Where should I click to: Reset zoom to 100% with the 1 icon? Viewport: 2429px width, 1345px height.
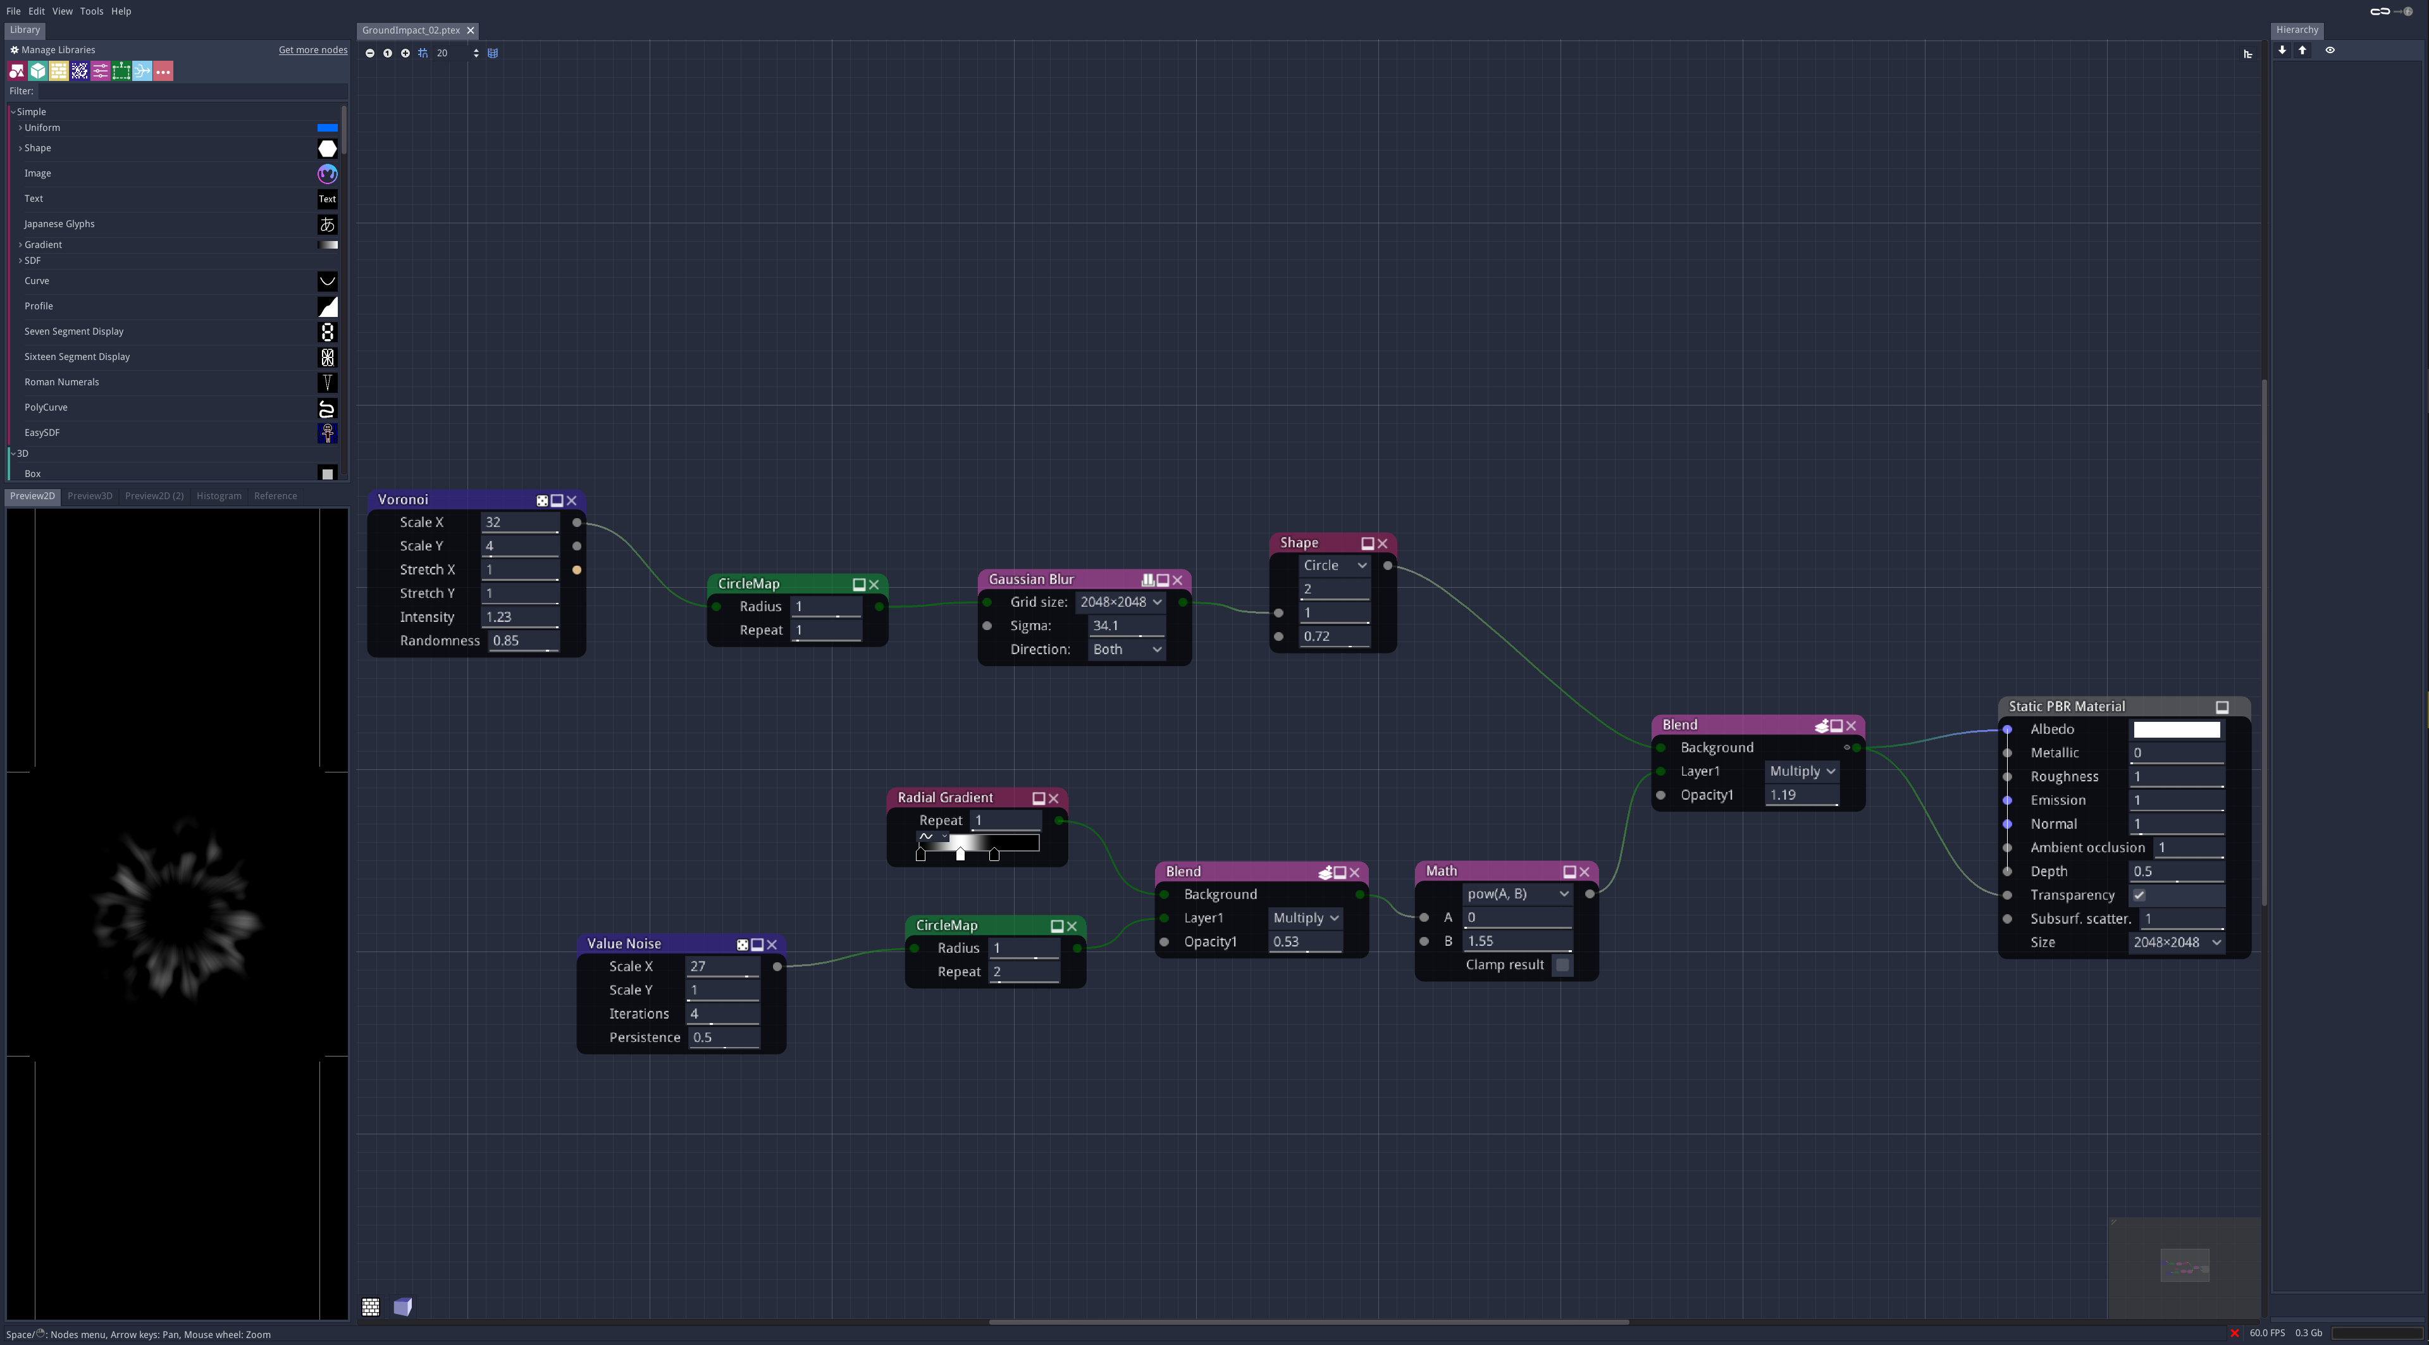click(x=388, y=54)
